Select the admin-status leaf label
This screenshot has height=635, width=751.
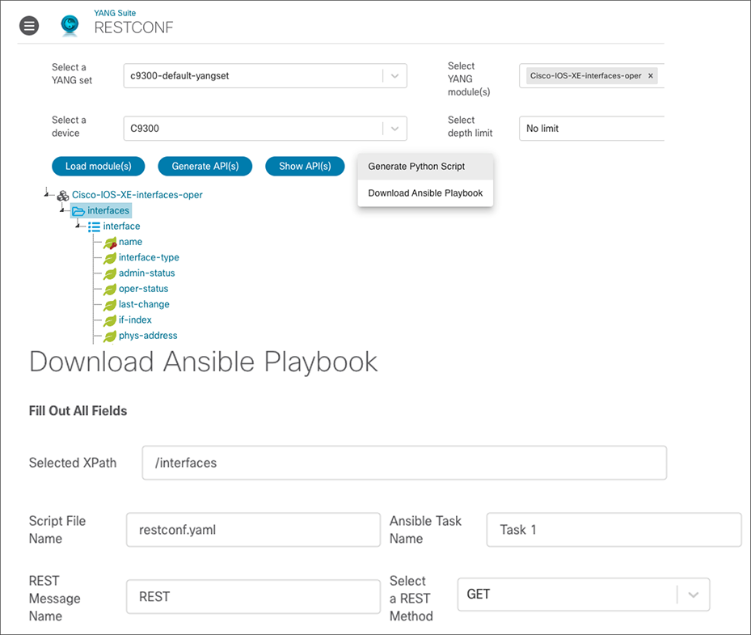click(146, 273)
